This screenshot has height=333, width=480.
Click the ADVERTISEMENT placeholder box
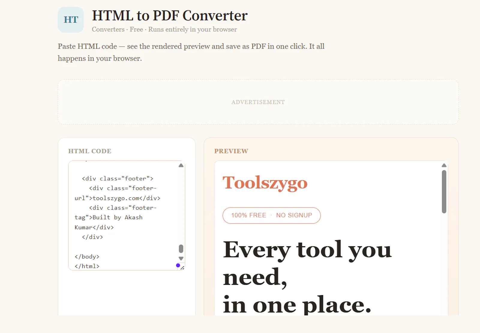[x=258, y=102]
